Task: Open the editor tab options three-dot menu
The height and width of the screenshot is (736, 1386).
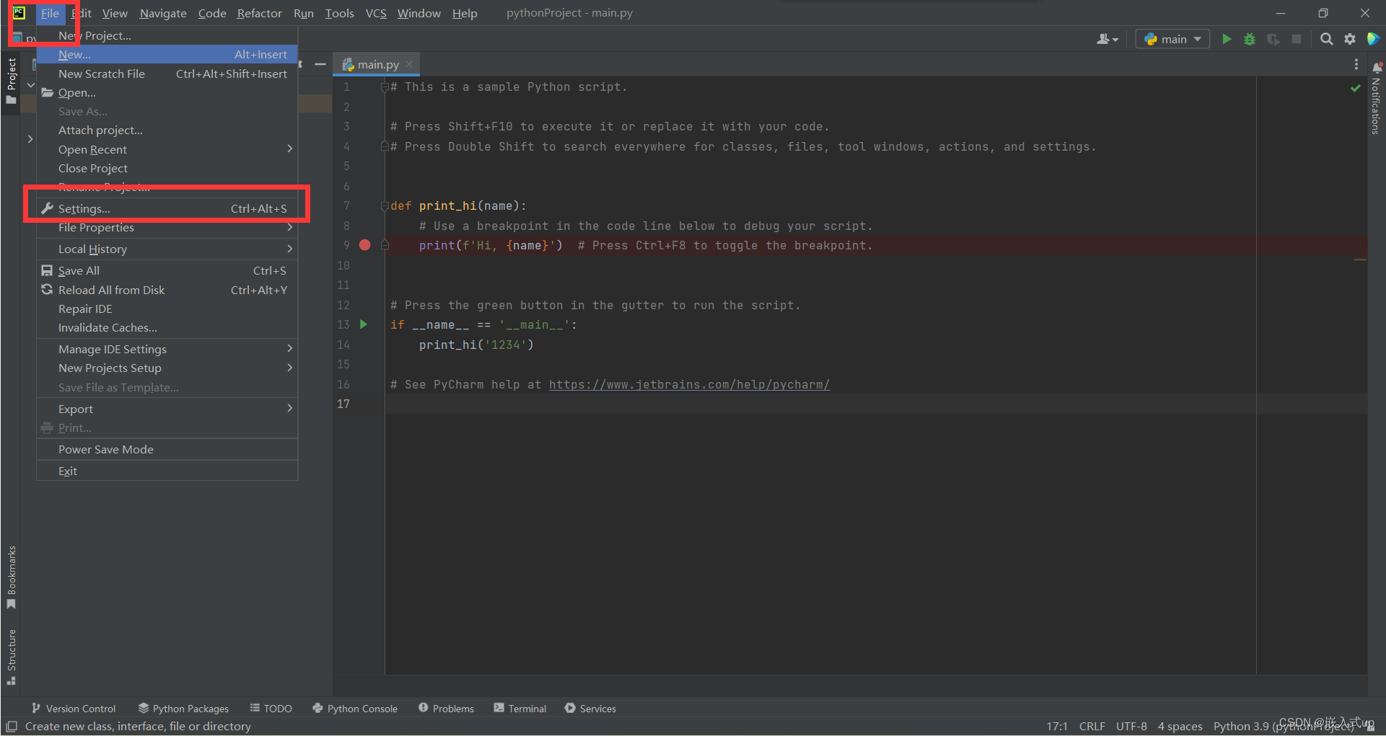Action: 1356,64
